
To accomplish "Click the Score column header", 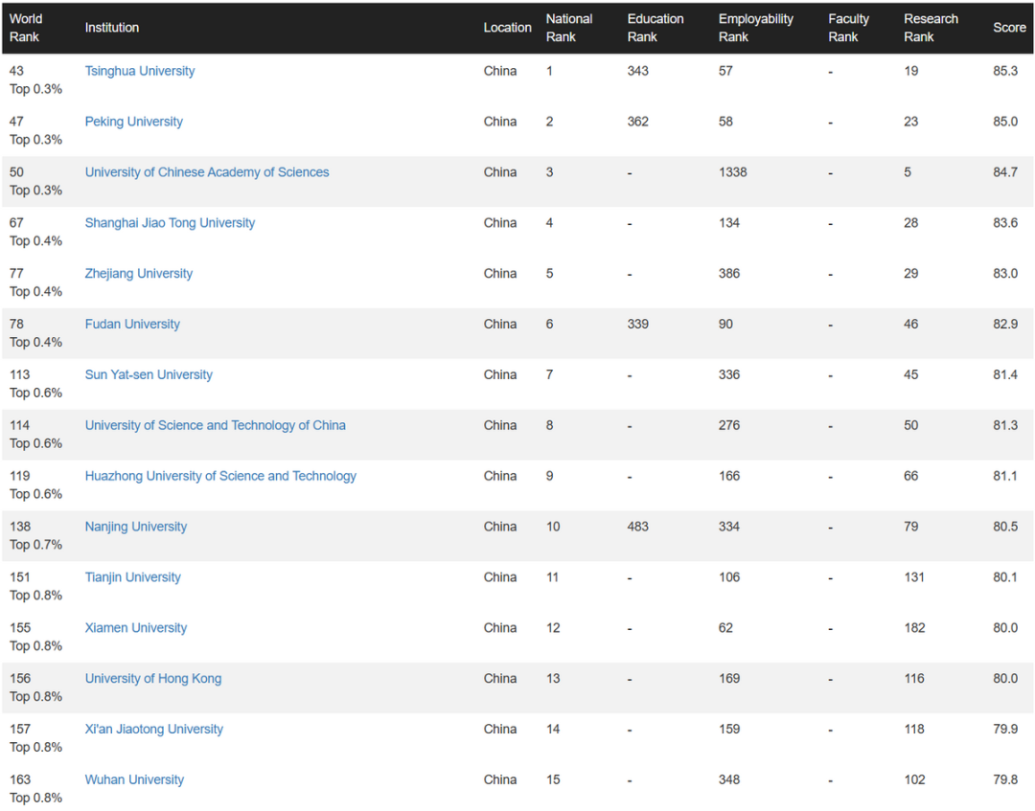I will pos(1009,28).
